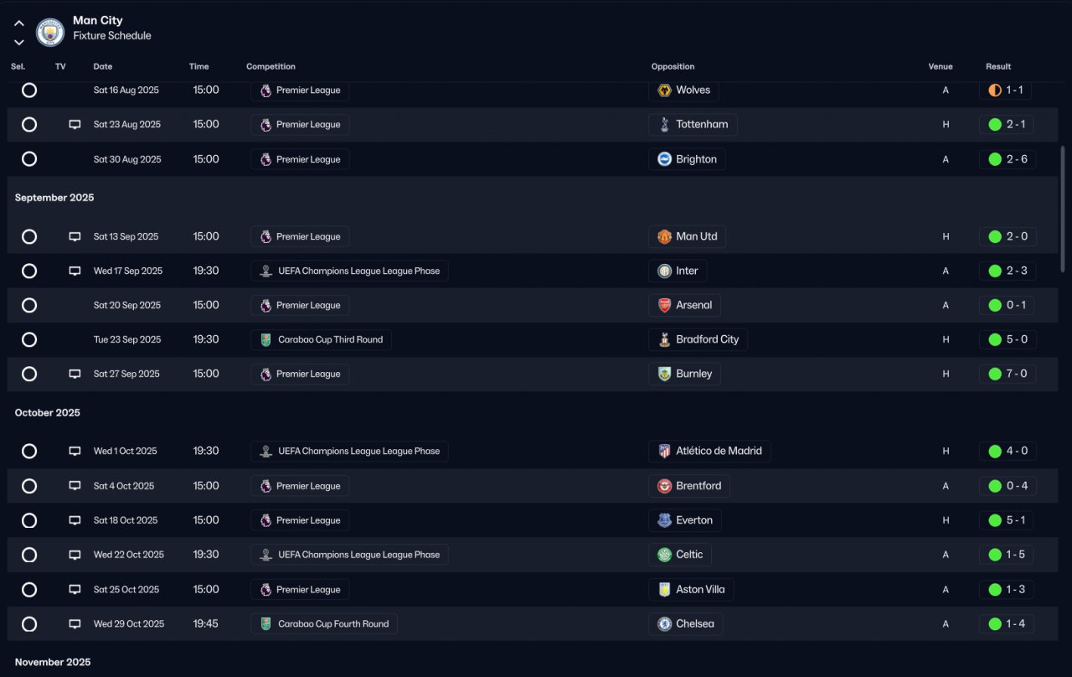This screenshot has height=677, width=1072.
Task: Open the 2-0 result against Man Utd
Action: pyautogui.click(x=1008, y=236)
